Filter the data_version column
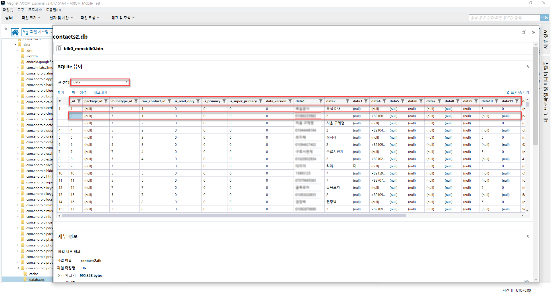551x298 pixels. 290,101
